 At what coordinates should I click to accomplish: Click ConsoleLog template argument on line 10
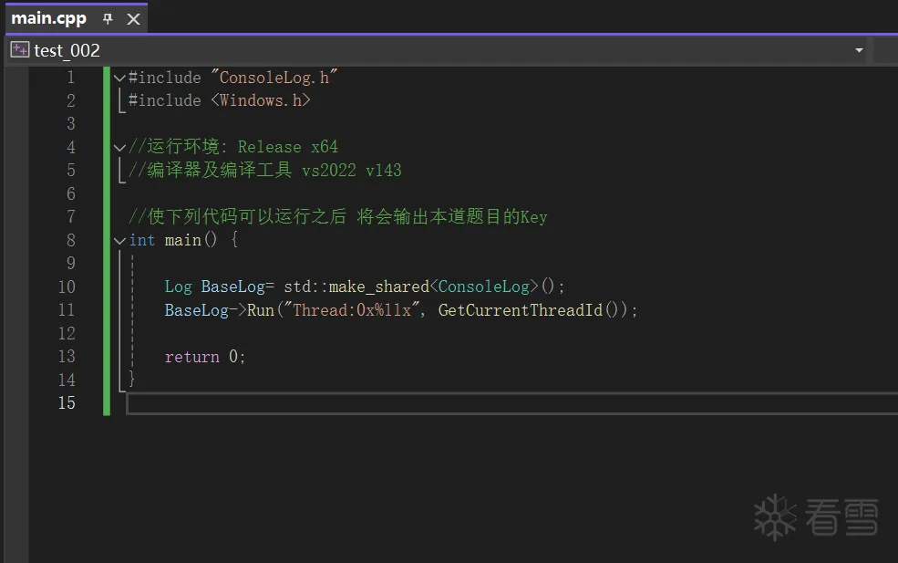tap(484, 287)
